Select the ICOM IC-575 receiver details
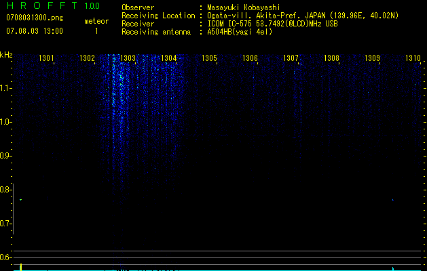The image size is (427, 271). pyautogui.click(x=272, y=24)
